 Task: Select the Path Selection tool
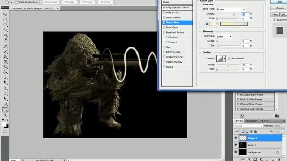5,98
